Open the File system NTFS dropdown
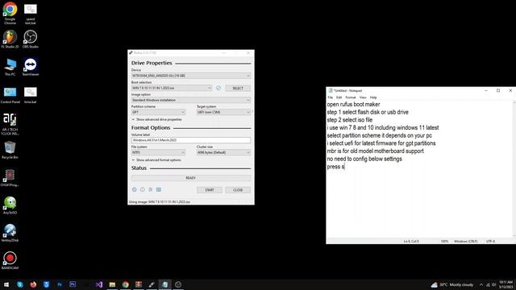Viewport: 516px width, 290px height. tap(158, 152)
